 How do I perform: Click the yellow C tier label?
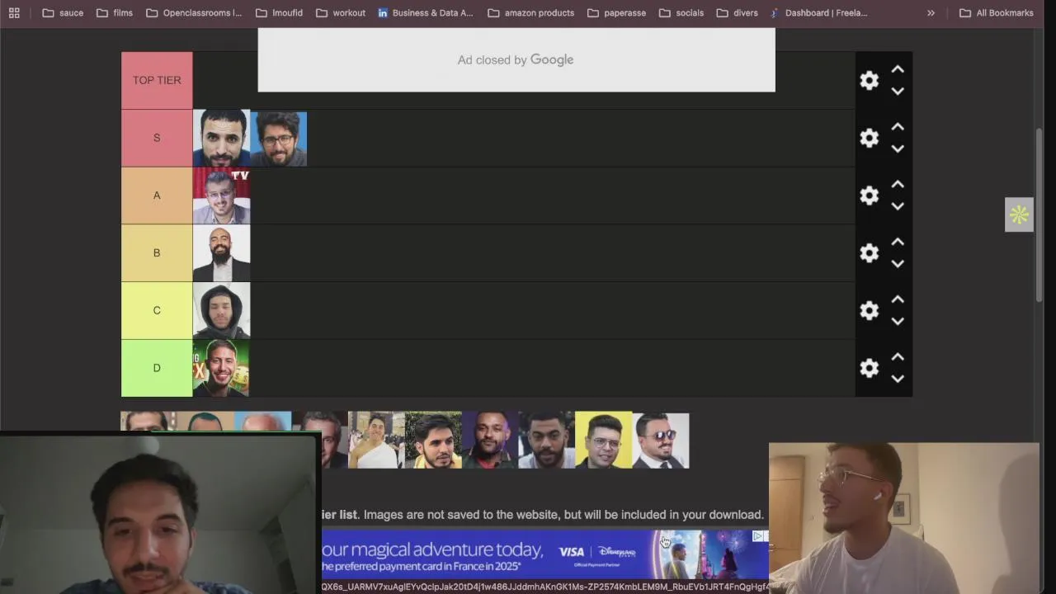[157, 310]
